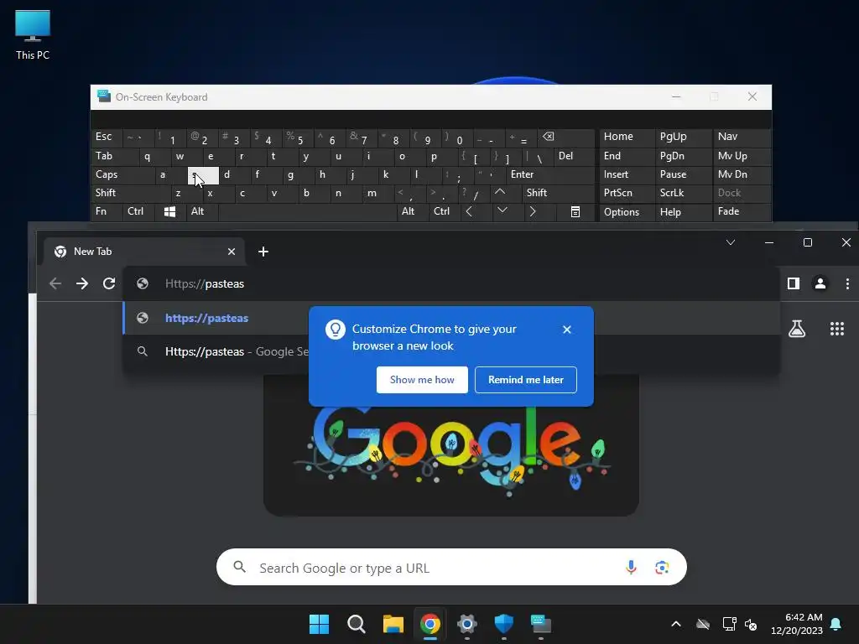
Task: Show hidden tray icons chevron
Action: tap(676, 624)
